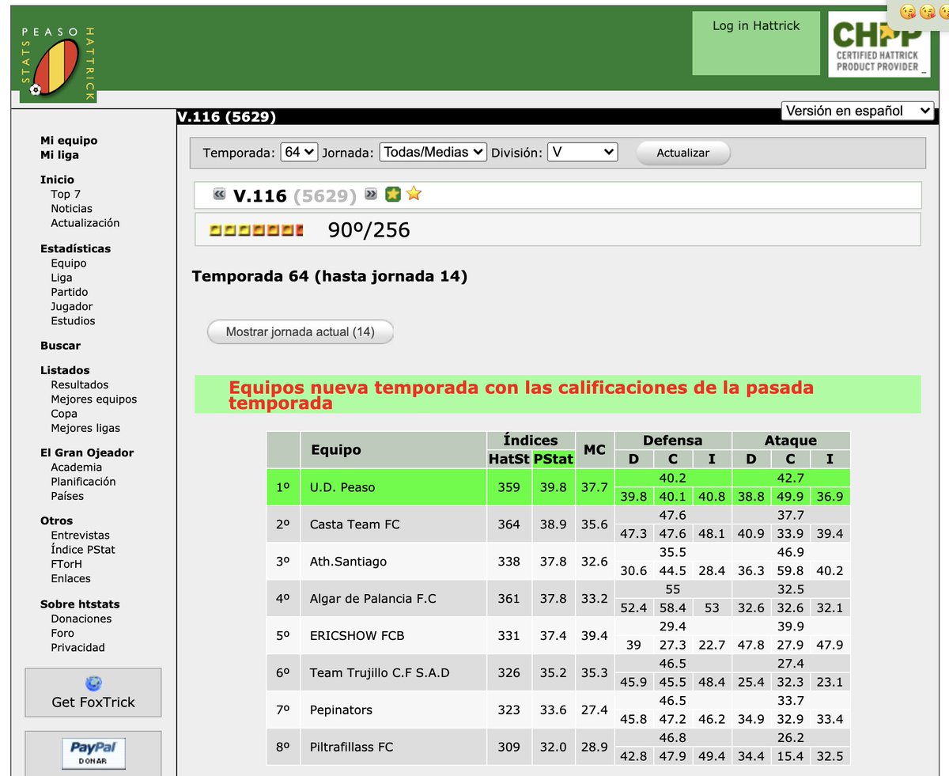Click the Log in Hattrick box

pos(756,44)
